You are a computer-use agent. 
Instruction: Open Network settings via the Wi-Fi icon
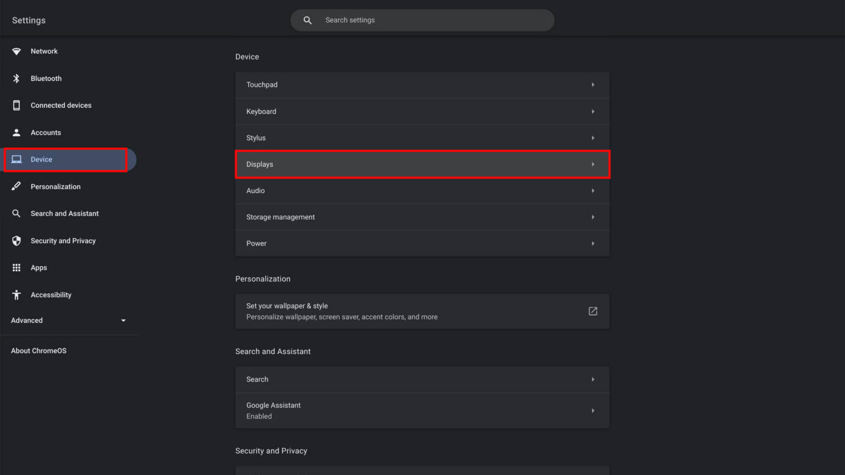(17, 51)
